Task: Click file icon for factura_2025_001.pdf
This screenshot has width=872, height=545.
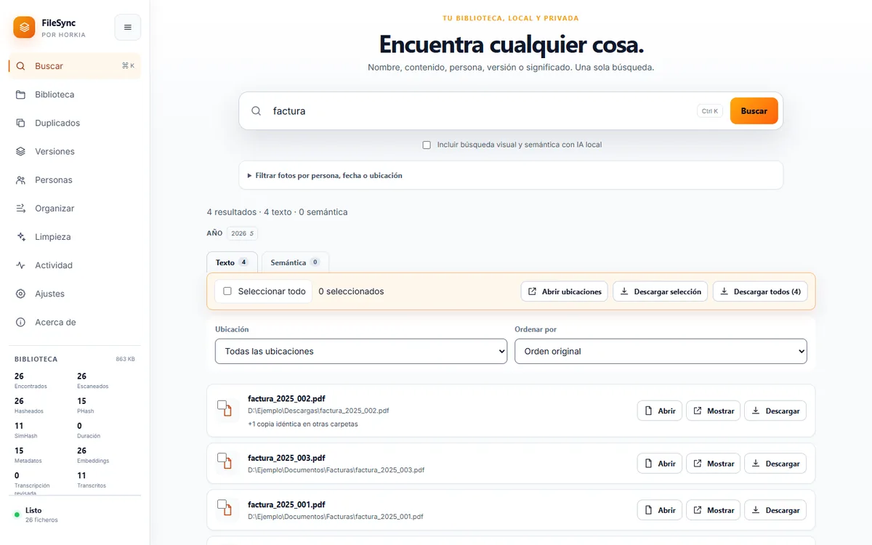Action: point(227,509)
